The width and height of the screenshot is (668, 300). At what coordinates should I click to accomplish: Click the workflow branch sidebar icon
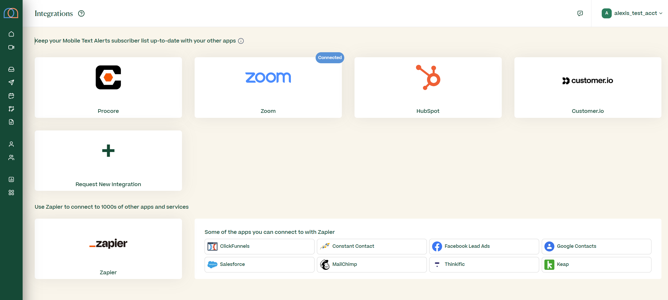click(11, 109)
